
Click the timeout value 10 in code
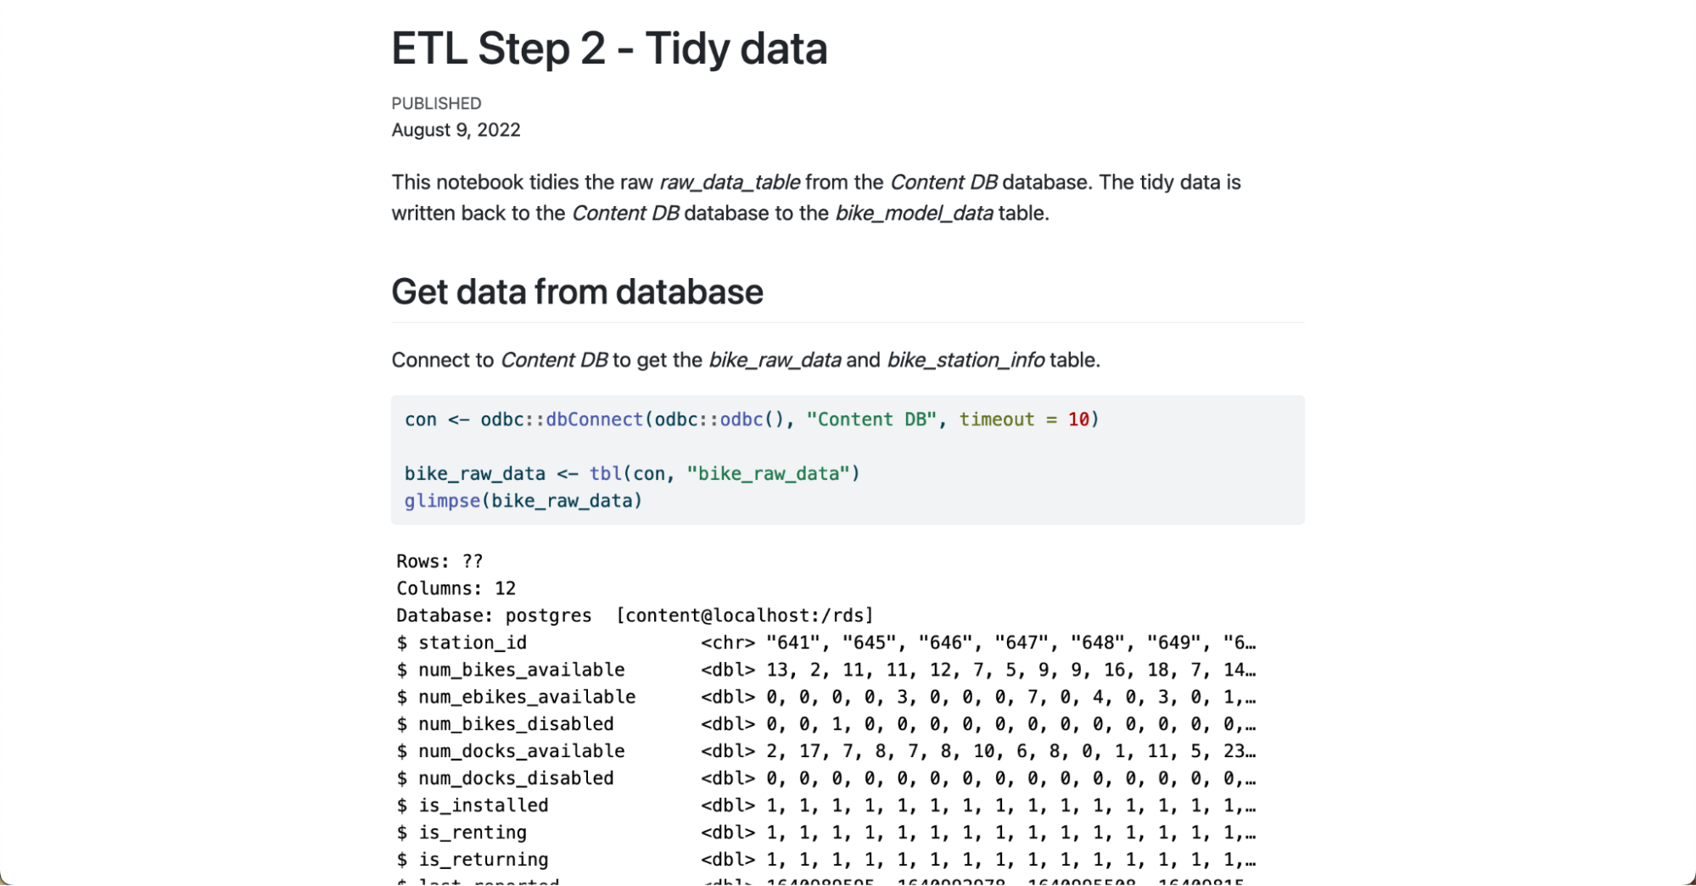click(1078, 420)
